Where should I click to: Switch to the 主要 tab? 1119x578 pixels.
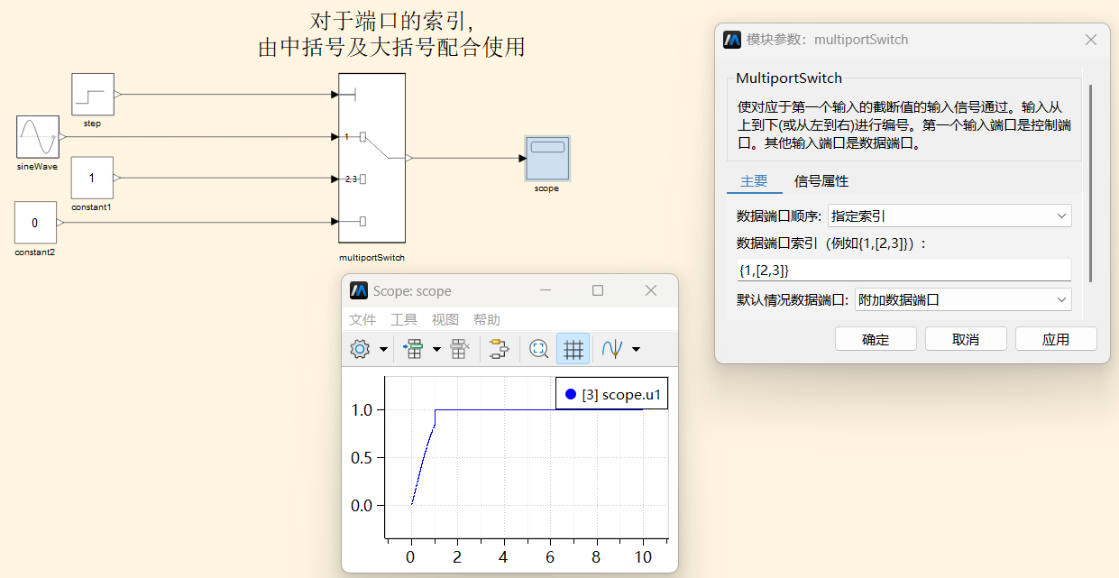754,181
